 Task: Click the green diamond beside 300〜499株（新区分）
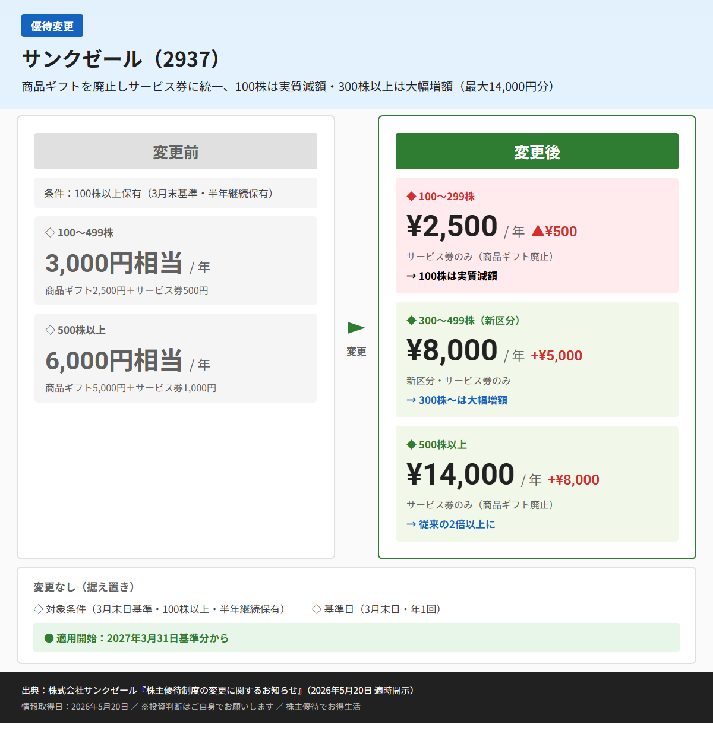point(411,321)
